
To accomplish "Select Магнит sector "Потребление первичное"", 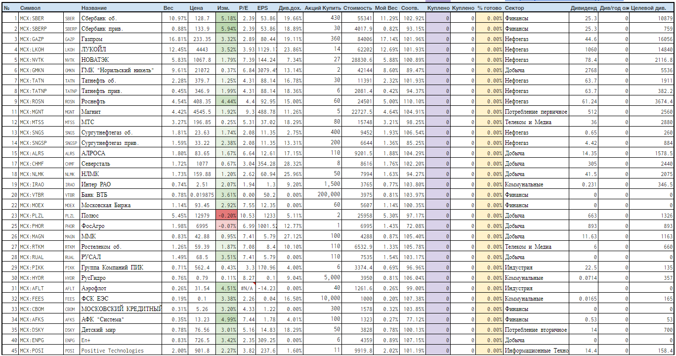I will [536, 112].
